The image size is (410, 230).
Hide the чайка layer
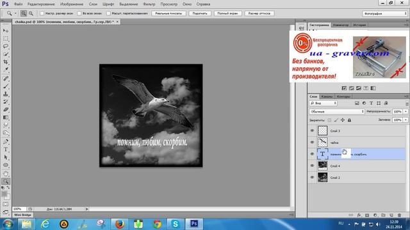click(312, 142)
